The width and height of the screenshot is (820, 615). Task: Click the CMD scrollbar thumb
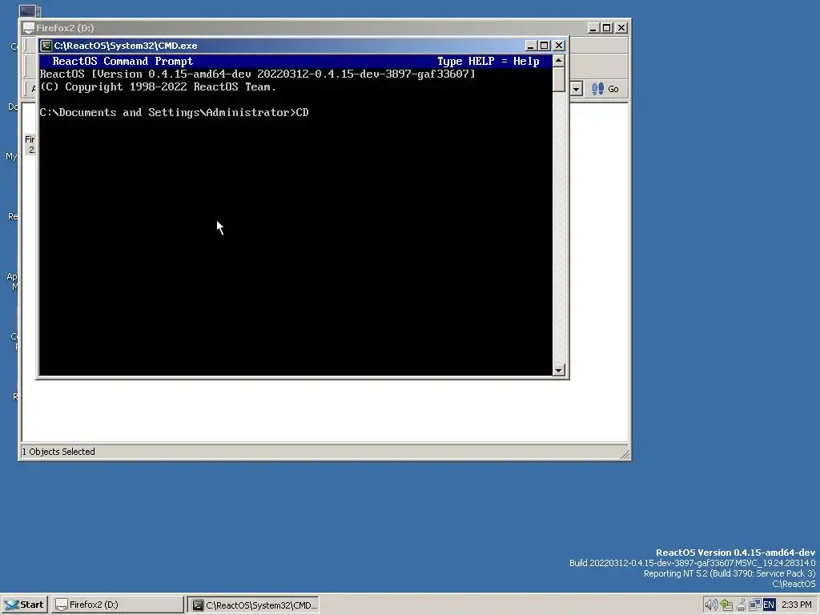[558, 79]
